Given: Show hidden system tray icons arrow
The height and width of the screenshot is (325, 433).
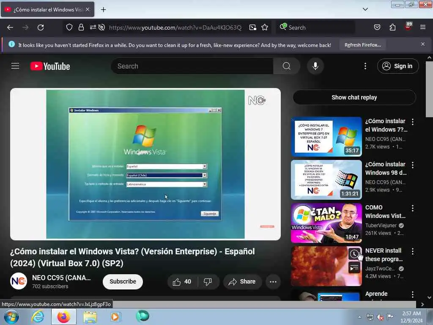Looking at the screenshot, I should (x=359, y=317).
